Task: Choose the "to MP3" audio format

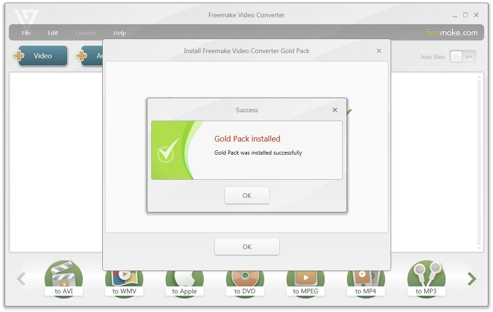Action: pyautogui.click(x=426, y=279)
